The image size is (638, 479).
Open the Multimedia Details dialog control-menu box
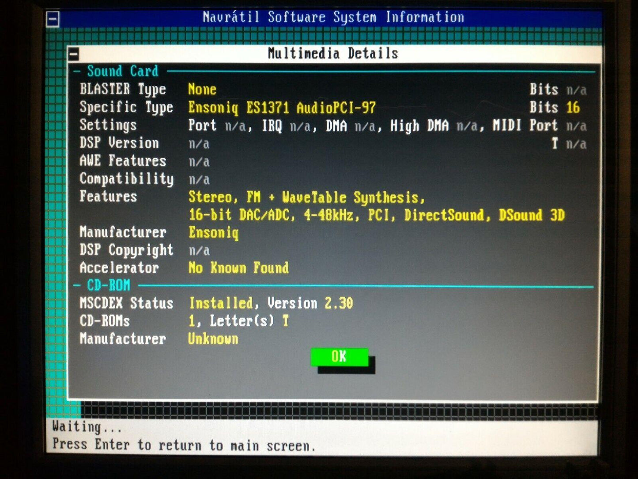pos(74,54)
